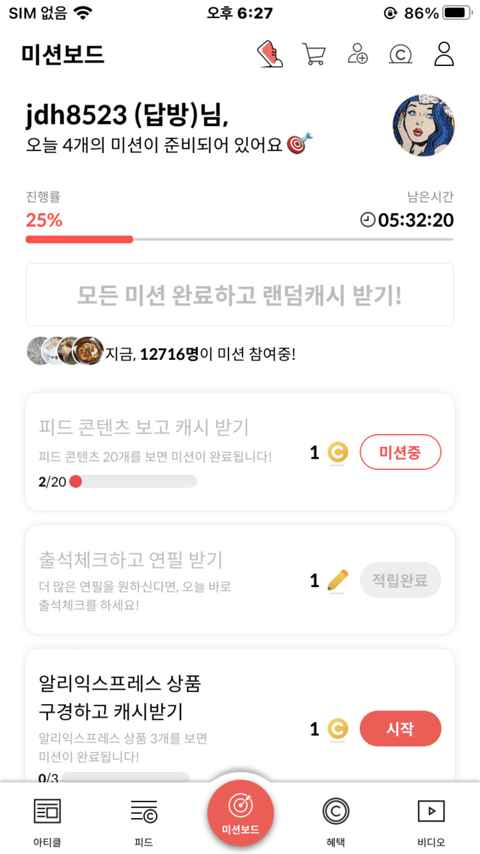The image size is (480, 854).
Task: Open the cash coin icon in header
Action: pyautogui.click(x=401, y=55)
